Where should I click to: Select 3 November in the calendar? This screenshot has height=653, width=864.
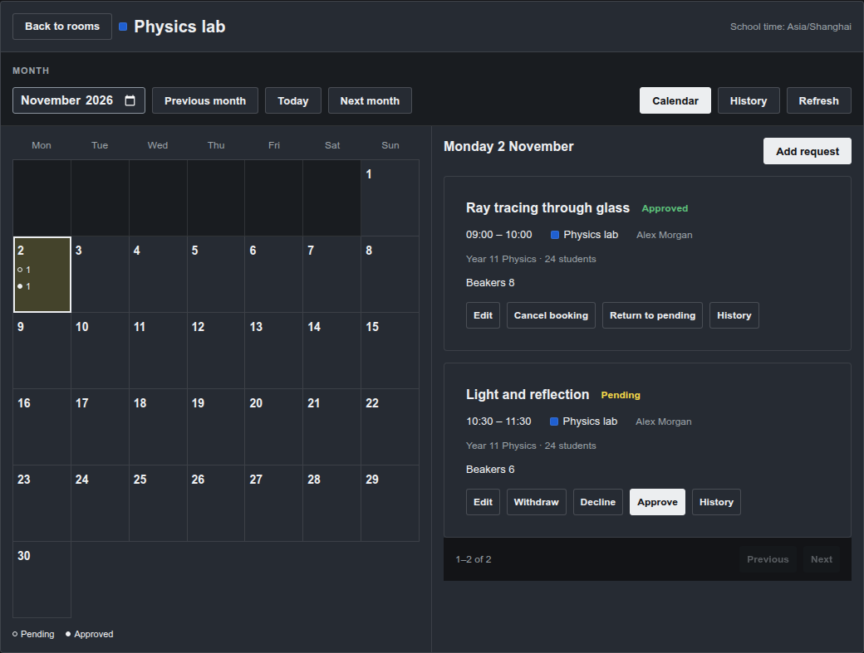pos(101,275)
